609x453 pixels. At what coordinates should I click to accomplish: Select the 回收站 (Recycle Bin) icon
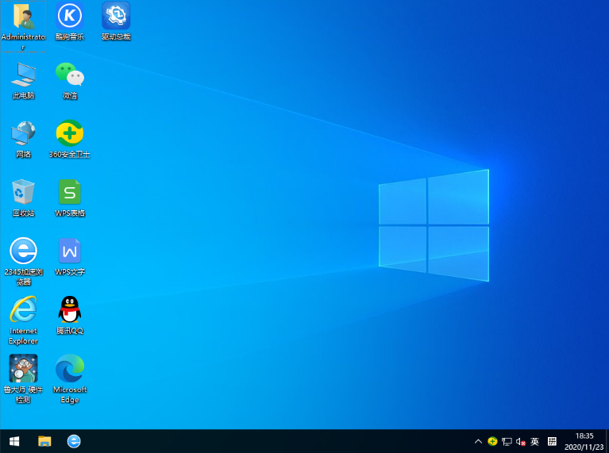click(x=23, y=192)
